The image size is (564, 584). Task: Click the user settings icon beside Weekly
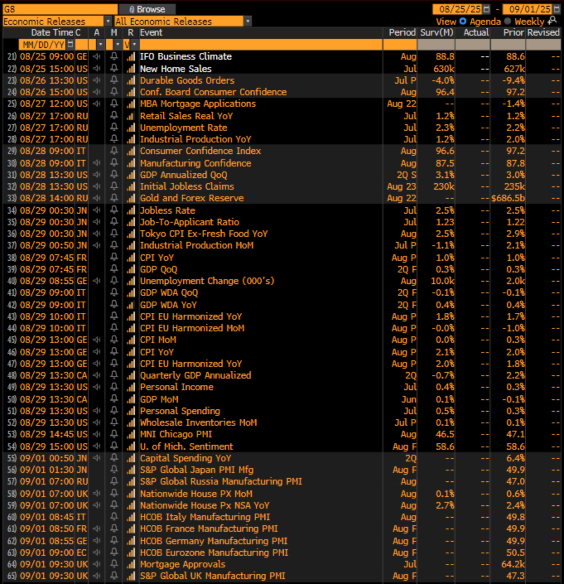pyautogui.click(x=552, y=21)
